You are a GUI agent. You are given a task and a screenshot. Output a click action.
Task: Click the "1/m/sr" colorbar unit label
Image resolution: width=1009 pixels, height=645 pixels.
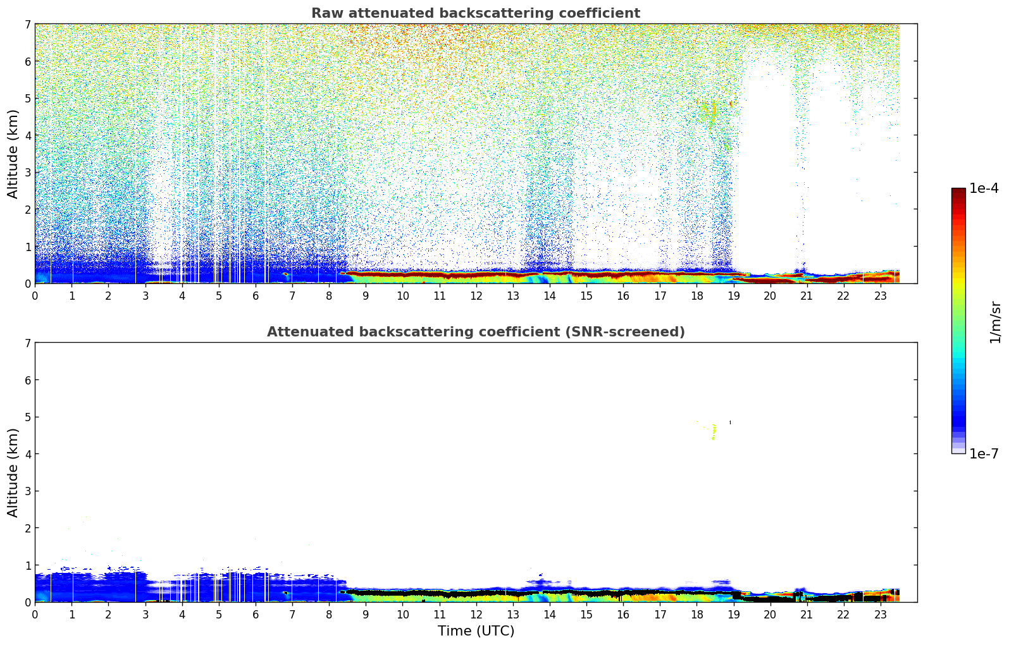point(995,322)
